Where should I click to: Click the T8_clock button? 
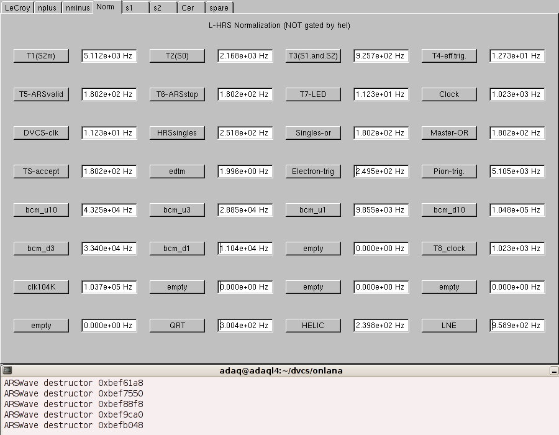(x=449, y=248)
